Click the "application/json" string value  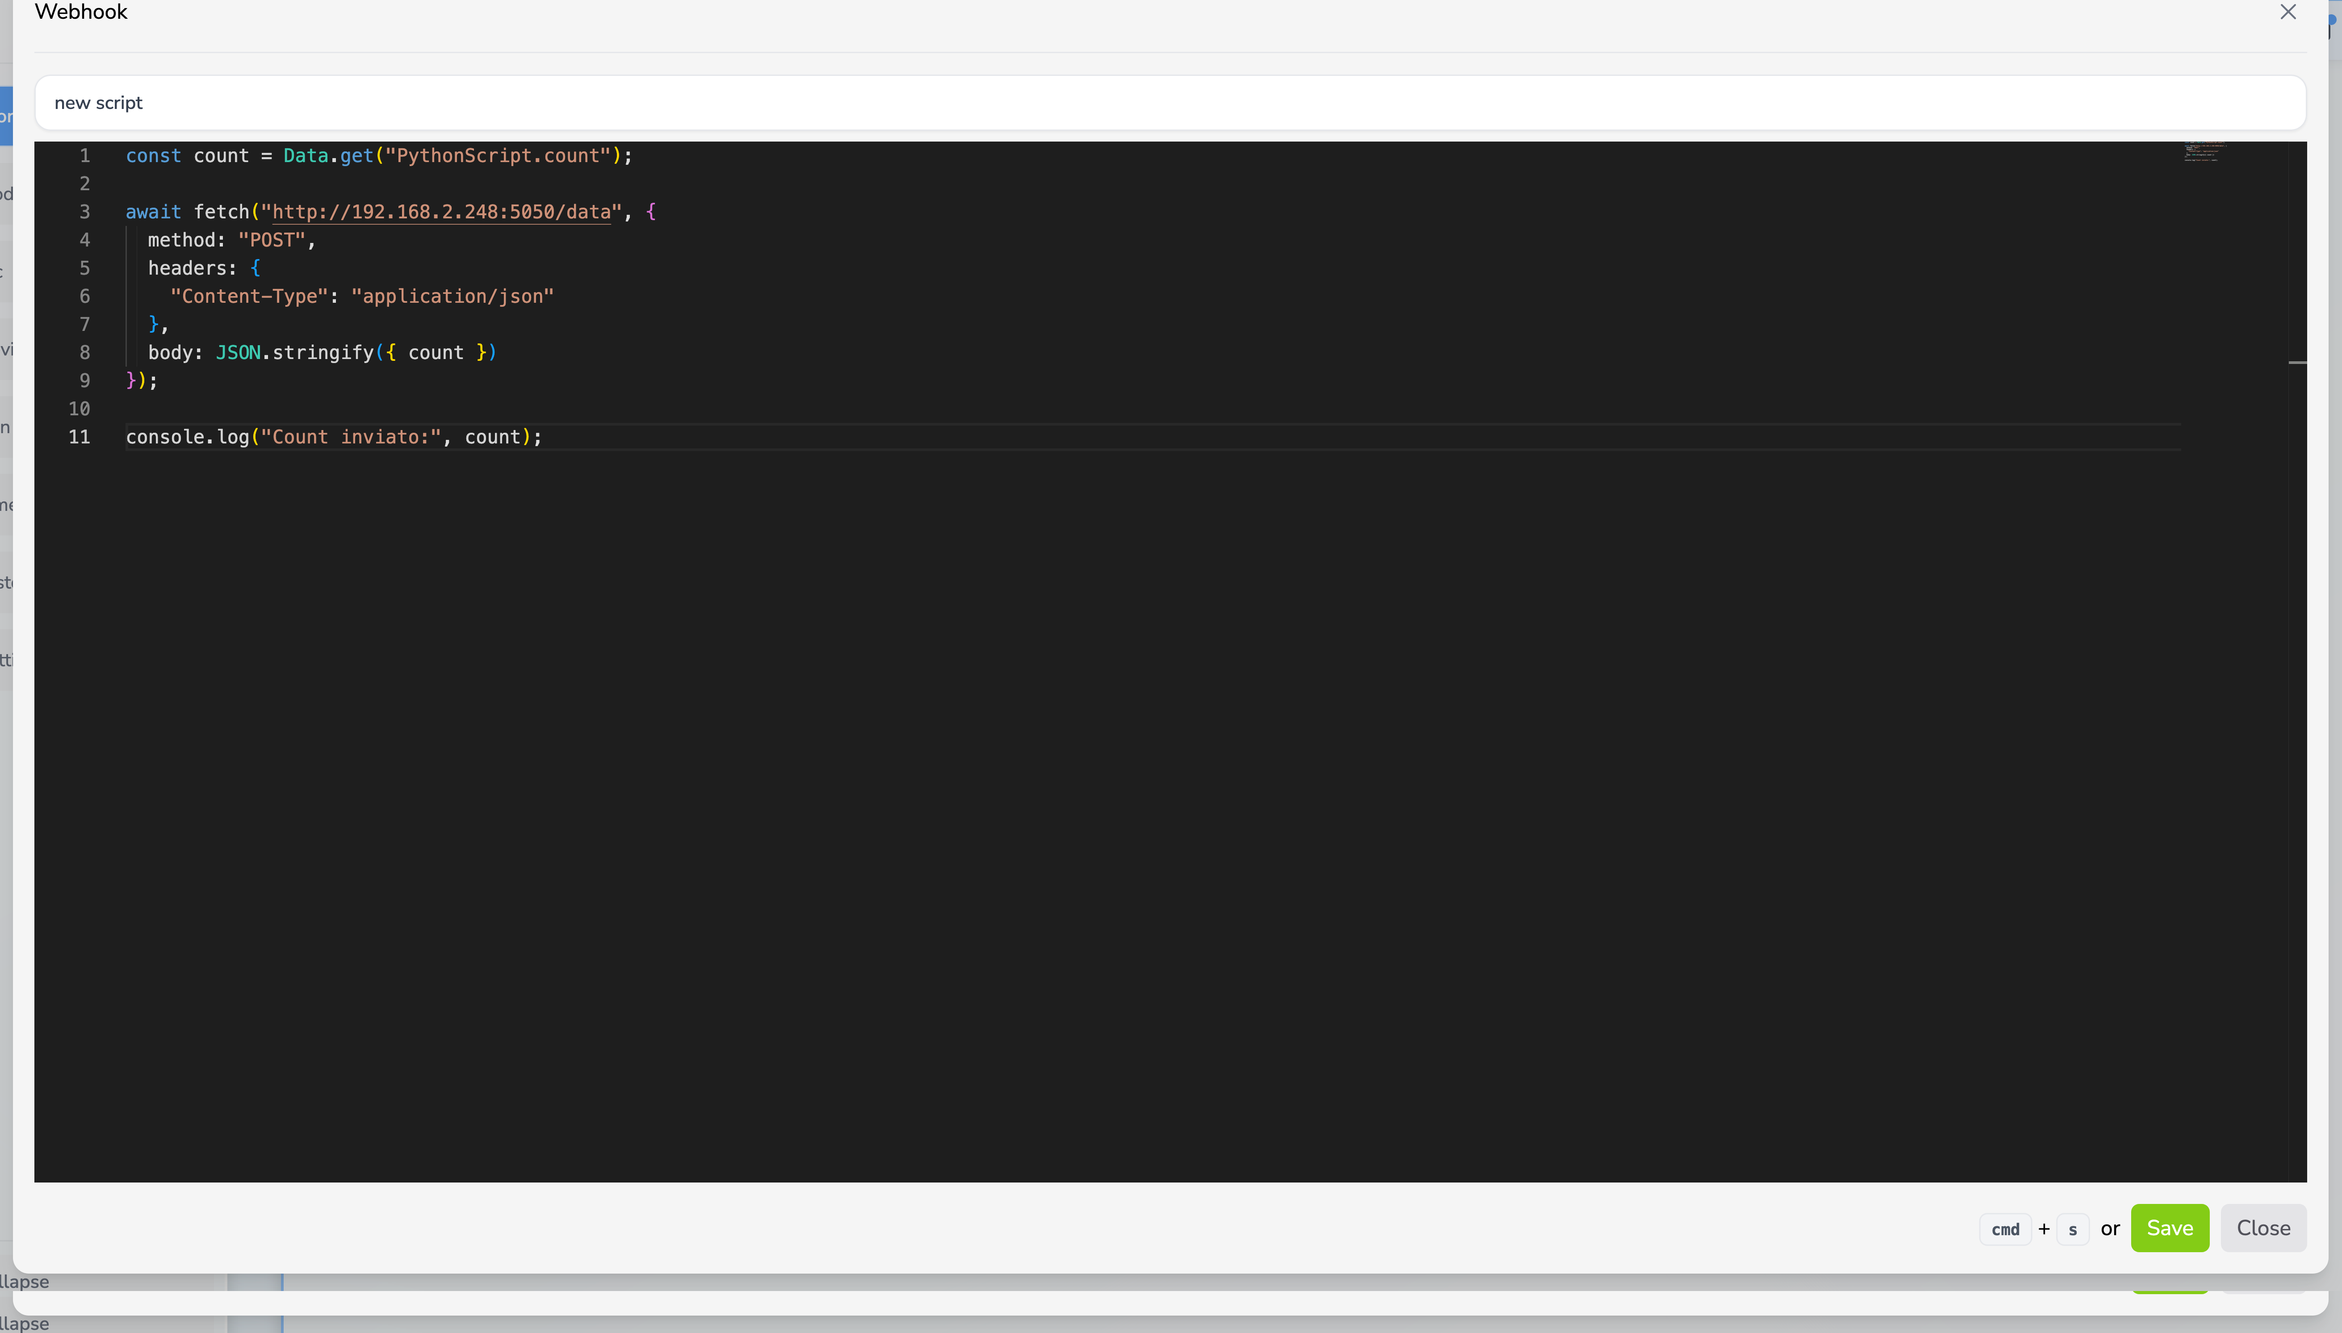(x=452, y=296)
